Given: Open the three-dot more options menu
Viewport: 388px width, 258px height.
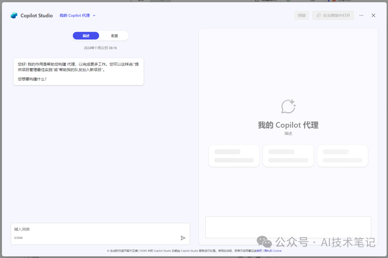Looking at the screenshot, I should tap(361, 15).
